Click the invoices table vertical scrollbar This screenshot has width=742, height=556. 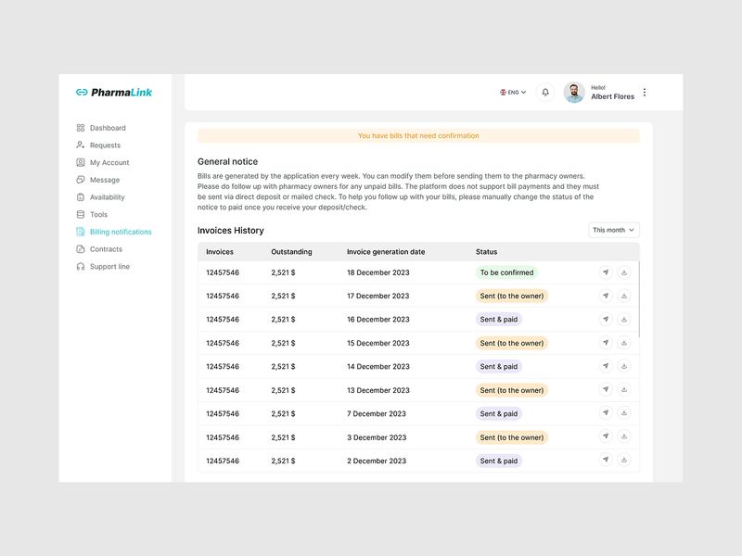639,299
